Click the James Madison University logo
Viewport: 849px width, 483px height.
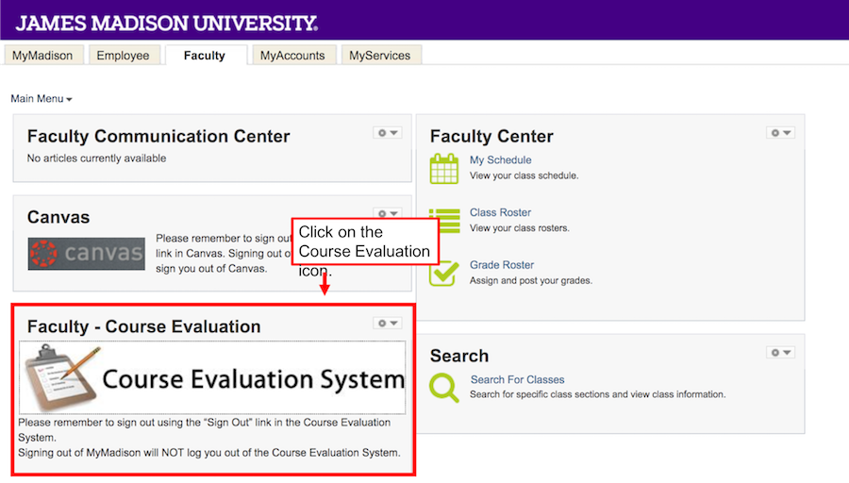[x=166, y=21]
